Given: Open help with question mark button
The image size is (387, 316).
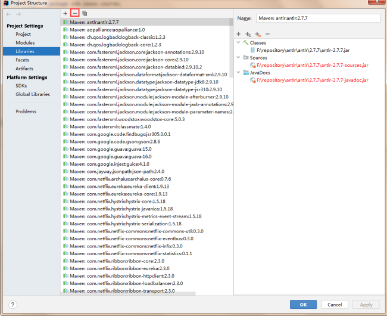Looking at the screenshot, I should coord(13,305).
